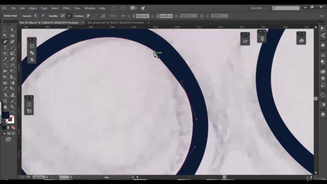Image resolution: width=327 pixels, height=184 pixels.
Task: Select the Column Graph tool
Action: pos(12,95)
